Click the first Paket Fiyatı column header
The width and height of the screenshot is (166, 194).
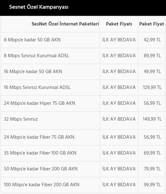tap(119, 24)
